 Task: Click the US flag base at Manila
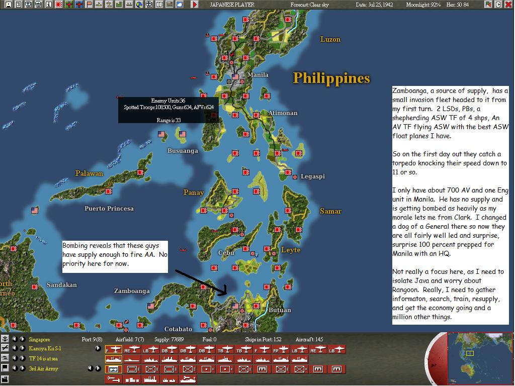coord(235,76)
